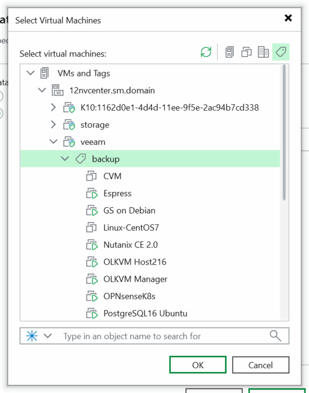Click the green refresh icon

click(206, 52)
